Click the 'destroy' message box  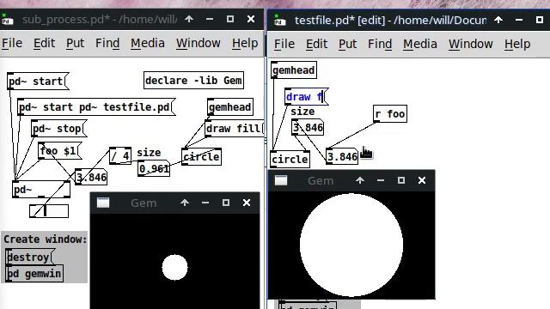pos(30,257)
